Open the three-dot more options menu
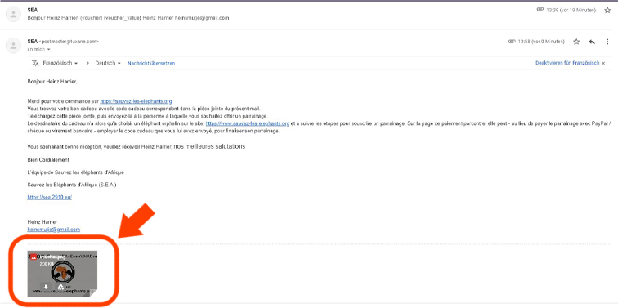Image resolution: width=618 pixels, height=308 pixels. tap(607, 42)
